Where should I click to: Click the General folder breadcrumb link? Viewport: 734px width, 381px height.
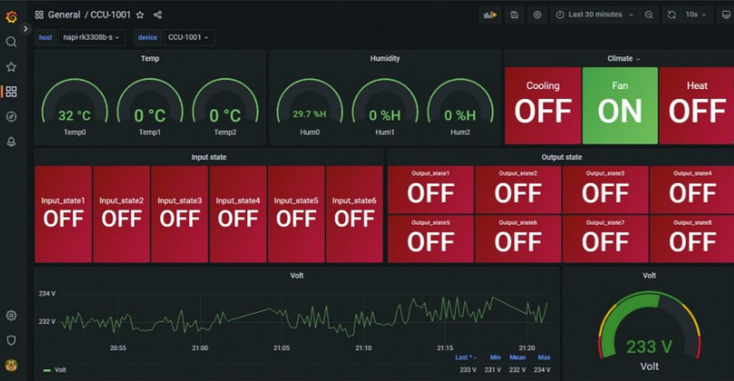64,15
